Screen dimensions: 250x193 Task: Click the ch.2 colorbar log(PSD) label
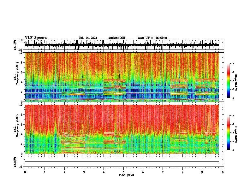pyautogui.click(x=236, y=134)
